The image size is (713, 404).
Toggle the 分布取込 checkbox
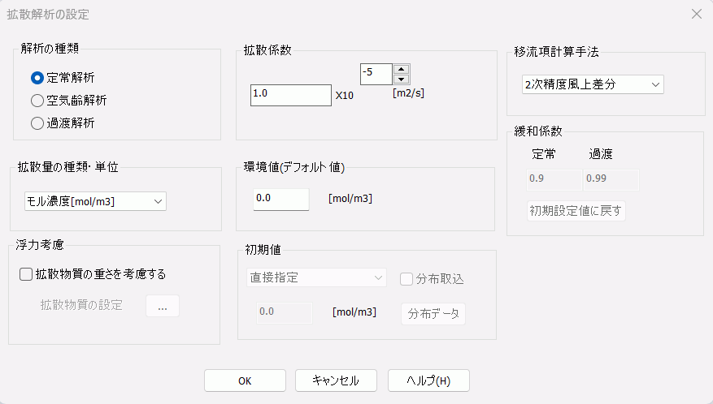point(407,279)
